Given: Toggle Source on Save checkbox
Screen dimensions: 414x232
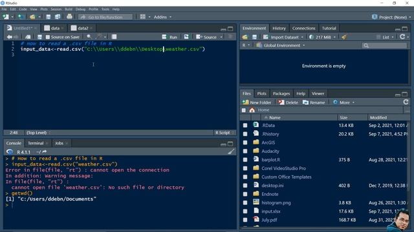Looking at the screenshot, I should (48, 37).
